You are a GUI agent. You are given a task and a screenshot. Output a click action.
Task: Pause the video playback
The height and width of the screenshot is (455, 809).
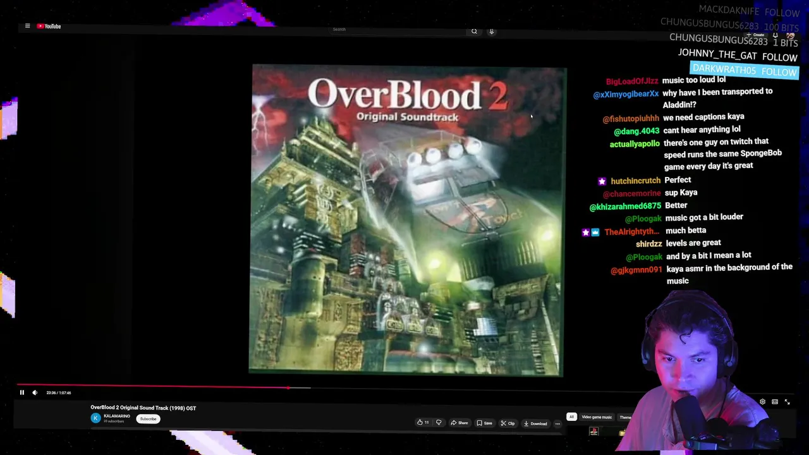pyautogui.click(x=21, y=392)
